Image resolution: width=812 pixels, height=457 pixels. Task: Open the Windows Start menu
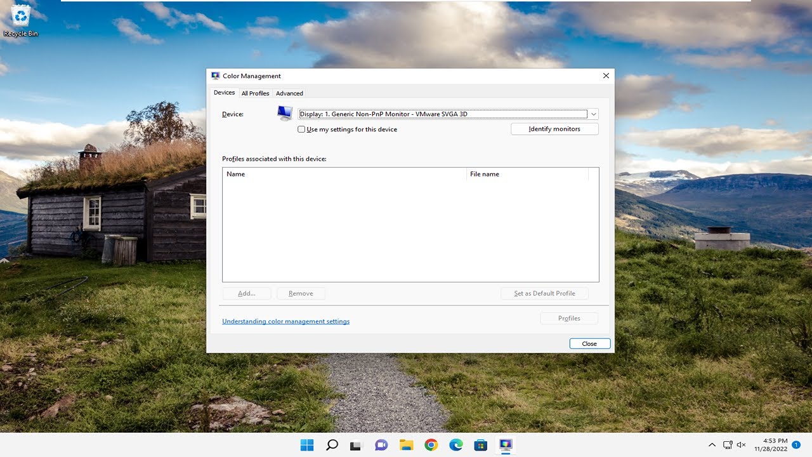click(307, 445)
